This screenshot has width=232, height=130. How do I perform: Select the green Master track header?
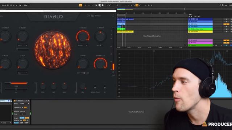(200, 45)
